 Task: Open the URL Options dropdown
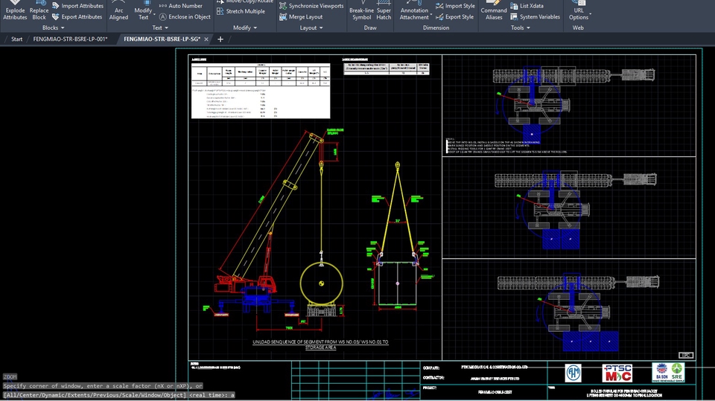point(579,13)
